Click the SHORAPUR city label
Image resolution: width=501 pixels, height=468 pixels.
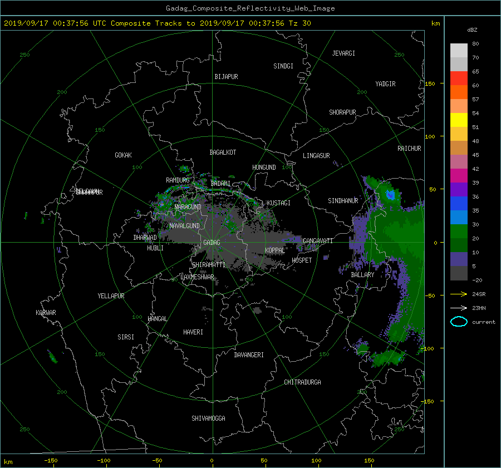point(342,112)
